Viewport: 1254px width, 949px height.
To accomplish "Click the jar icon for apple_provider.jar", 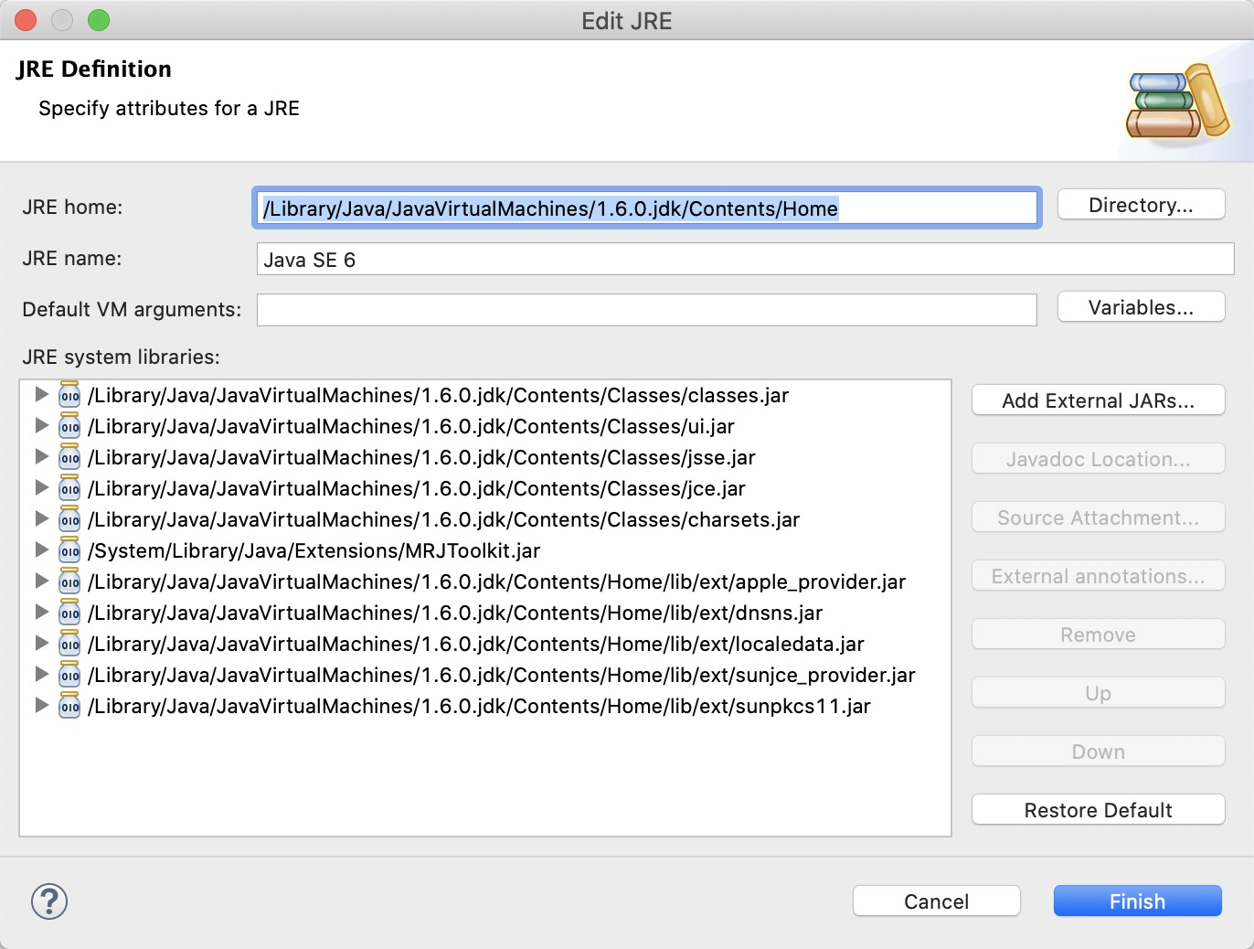I will (x=69, y=581).
